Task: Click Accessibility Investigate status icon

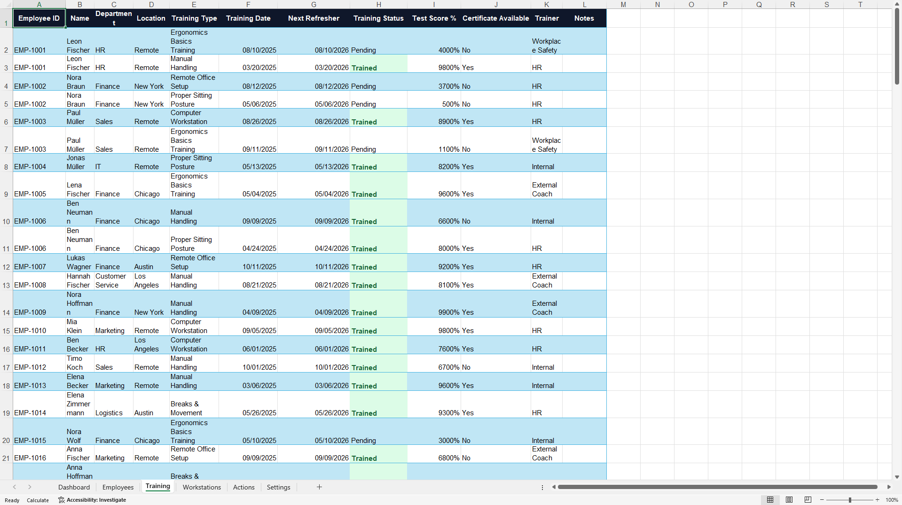Action: (61, 500)
